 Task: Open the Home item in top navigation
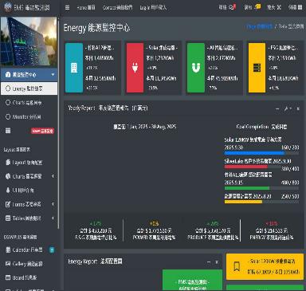coord(86,7)
